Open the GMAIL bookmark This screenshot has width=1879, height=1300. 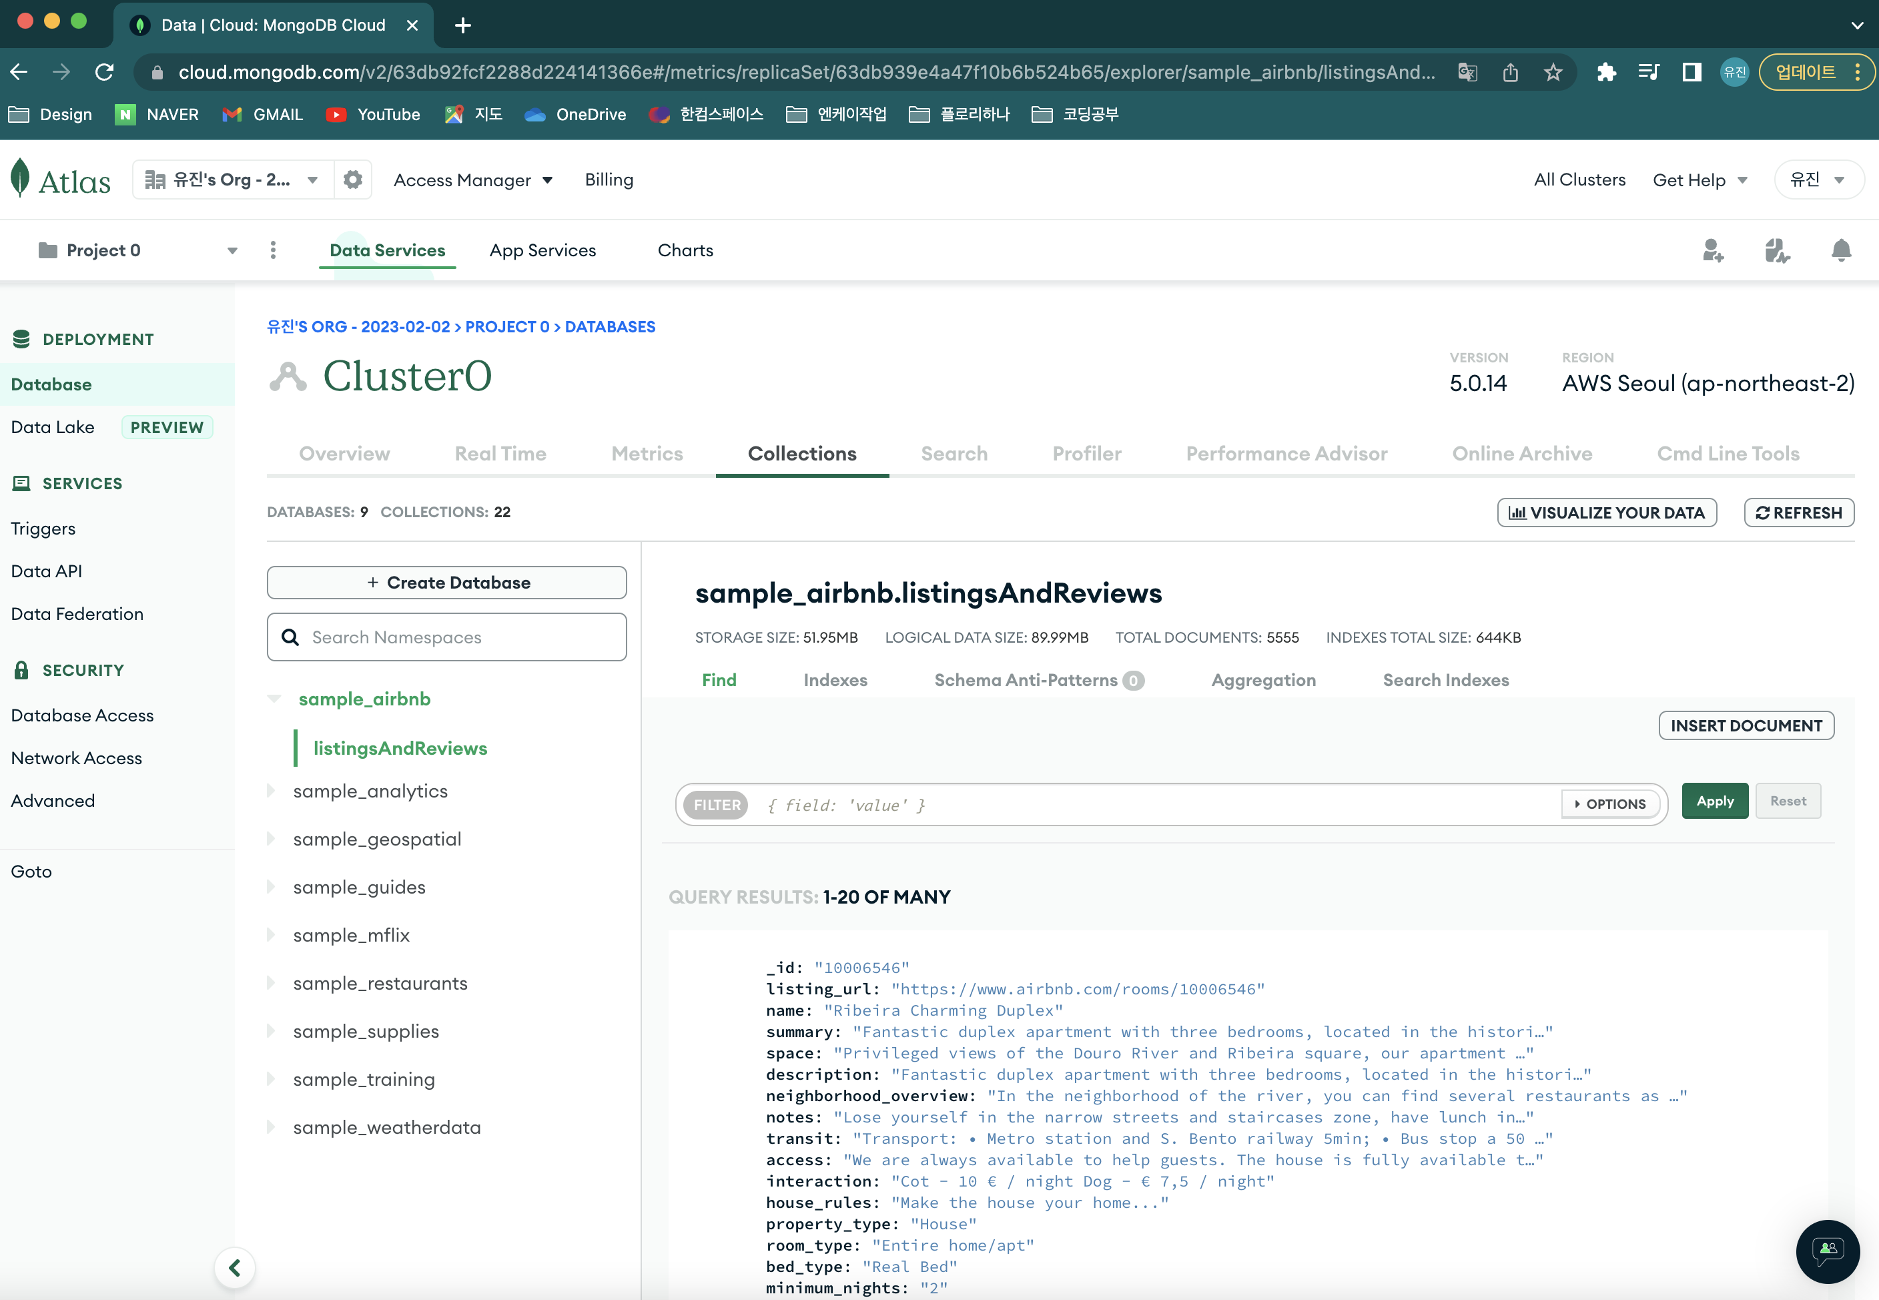click(x=262, y=114)
